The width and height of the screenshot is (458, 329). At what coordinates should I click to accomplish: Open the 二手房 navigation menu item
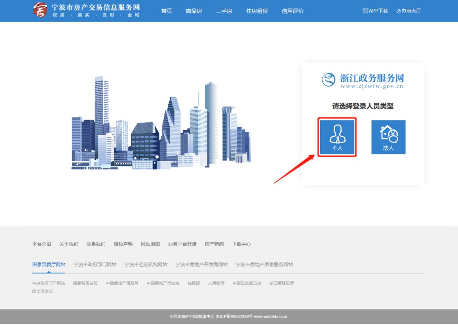click(x=224, y=11)
